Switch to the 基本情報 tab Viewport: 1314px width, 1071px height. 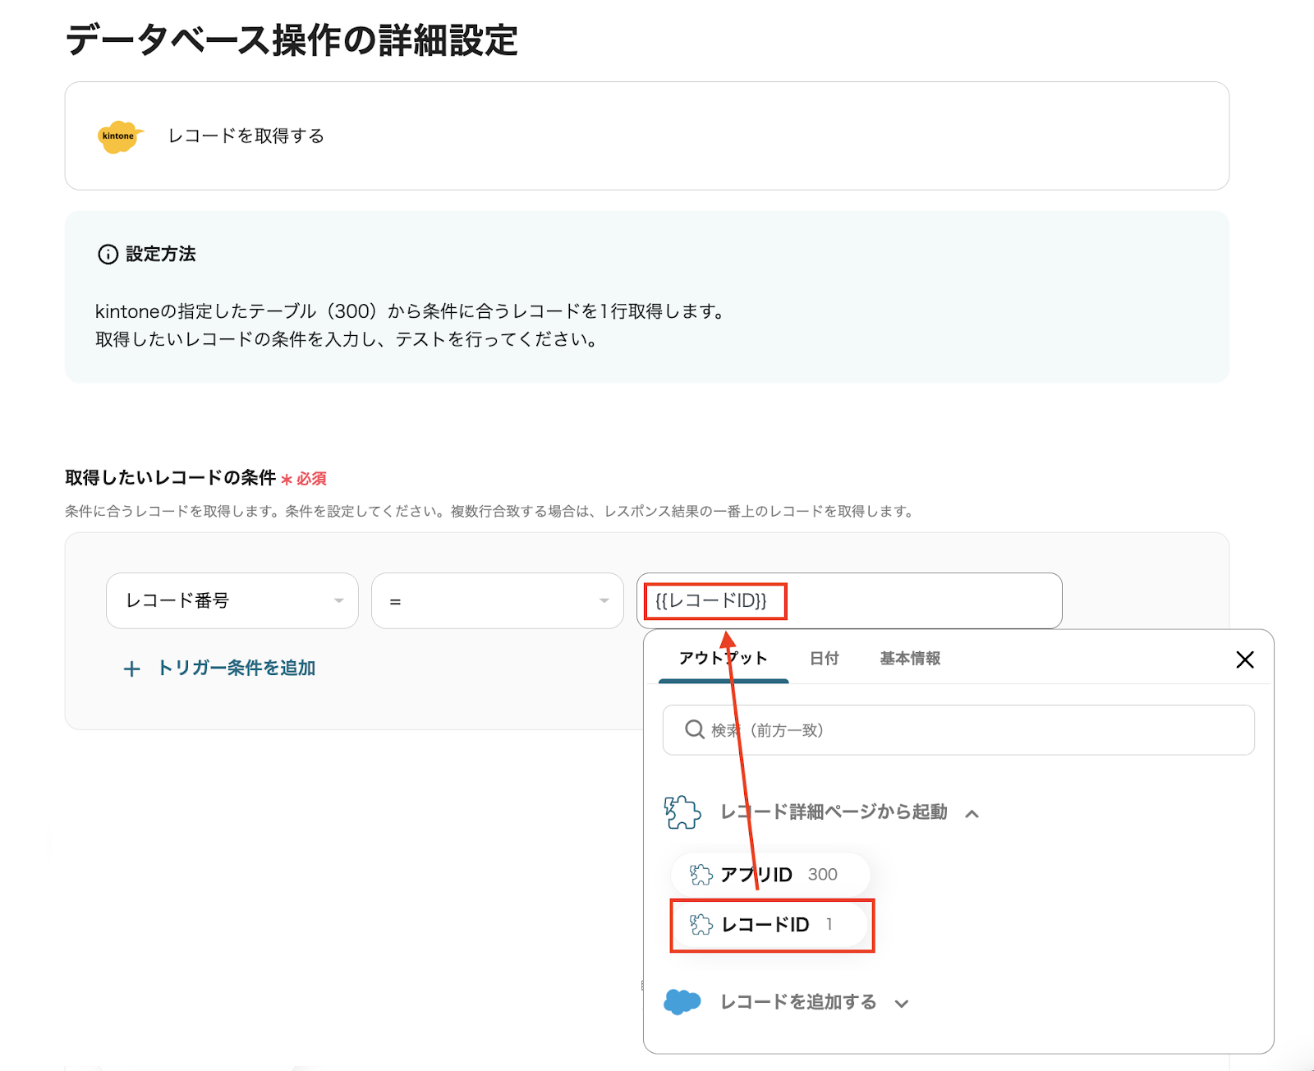coord(910,659)
